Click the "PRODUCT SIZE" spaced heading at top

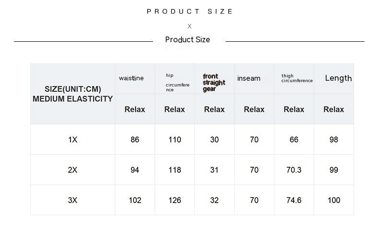190,12
